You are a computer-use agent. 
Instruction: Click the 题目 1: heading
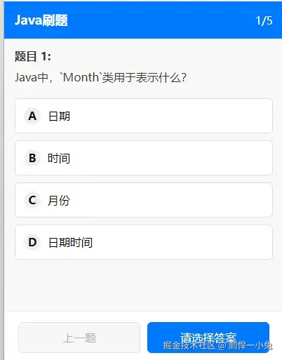[x=33, y=56]
